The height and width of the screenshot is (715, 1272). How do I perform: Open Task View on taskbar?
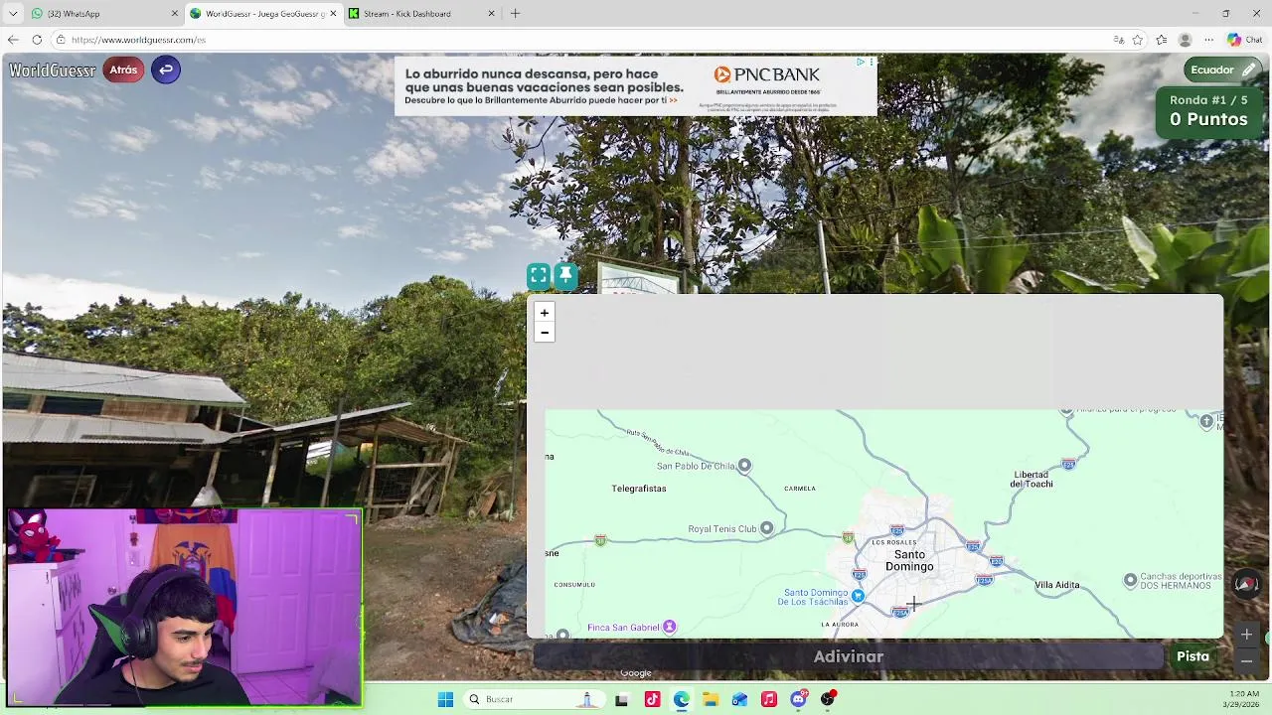click(x=621, y=699)
